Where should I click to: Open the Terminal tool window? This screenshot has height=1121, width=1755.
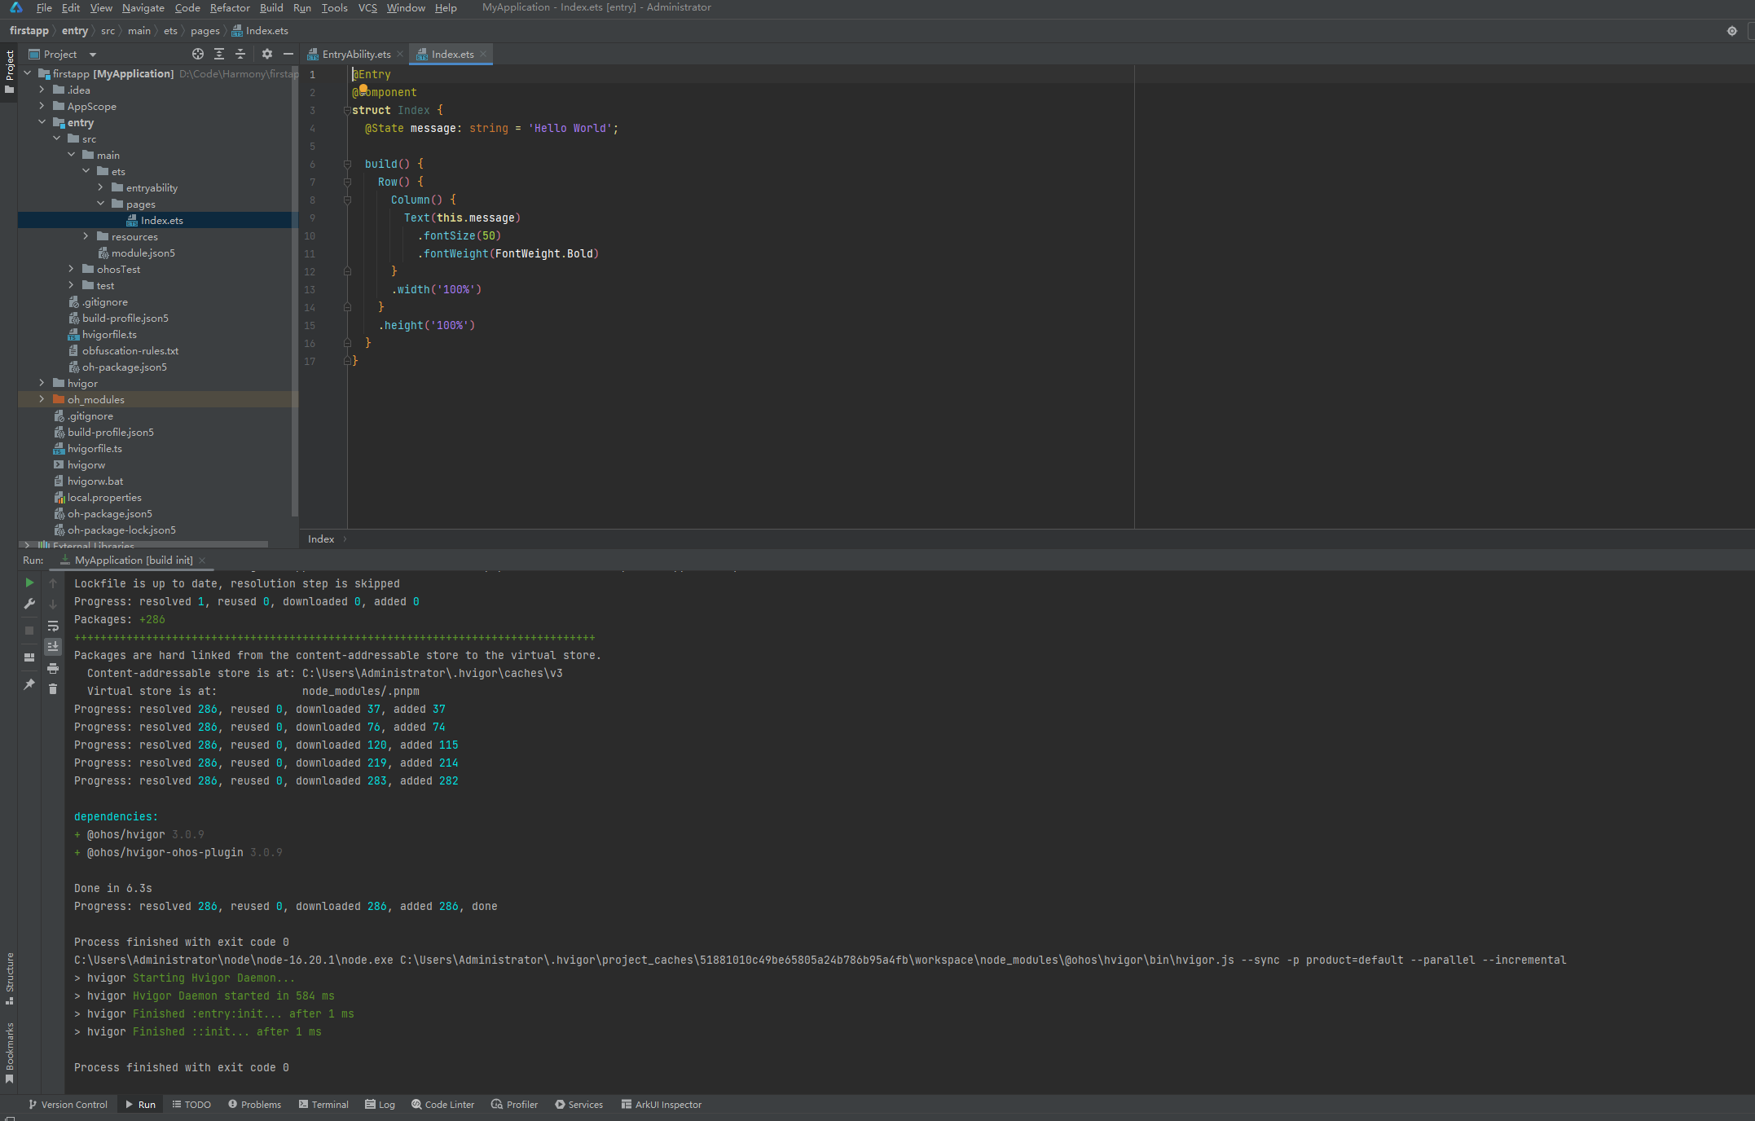pos(323,1105)
